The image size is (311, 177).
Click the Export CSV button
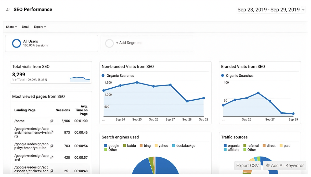(248, 166)
